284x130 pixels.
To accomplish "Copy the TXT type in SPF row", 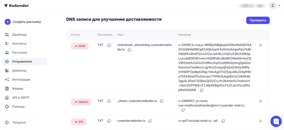I will pos(109,121).
